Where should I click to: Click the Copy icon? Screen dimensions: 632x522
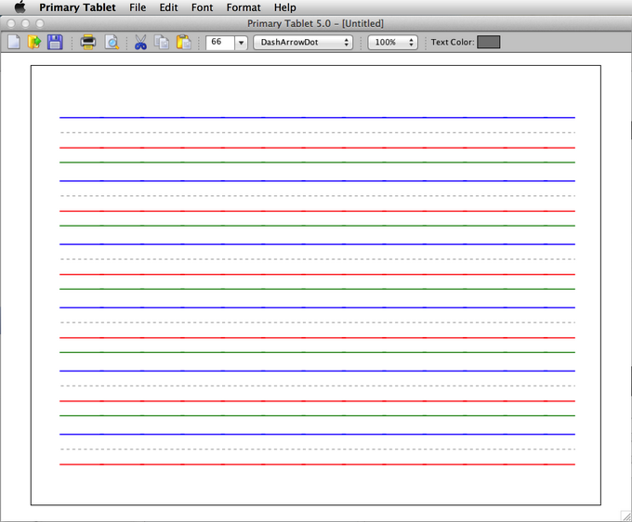pos(162,42)
